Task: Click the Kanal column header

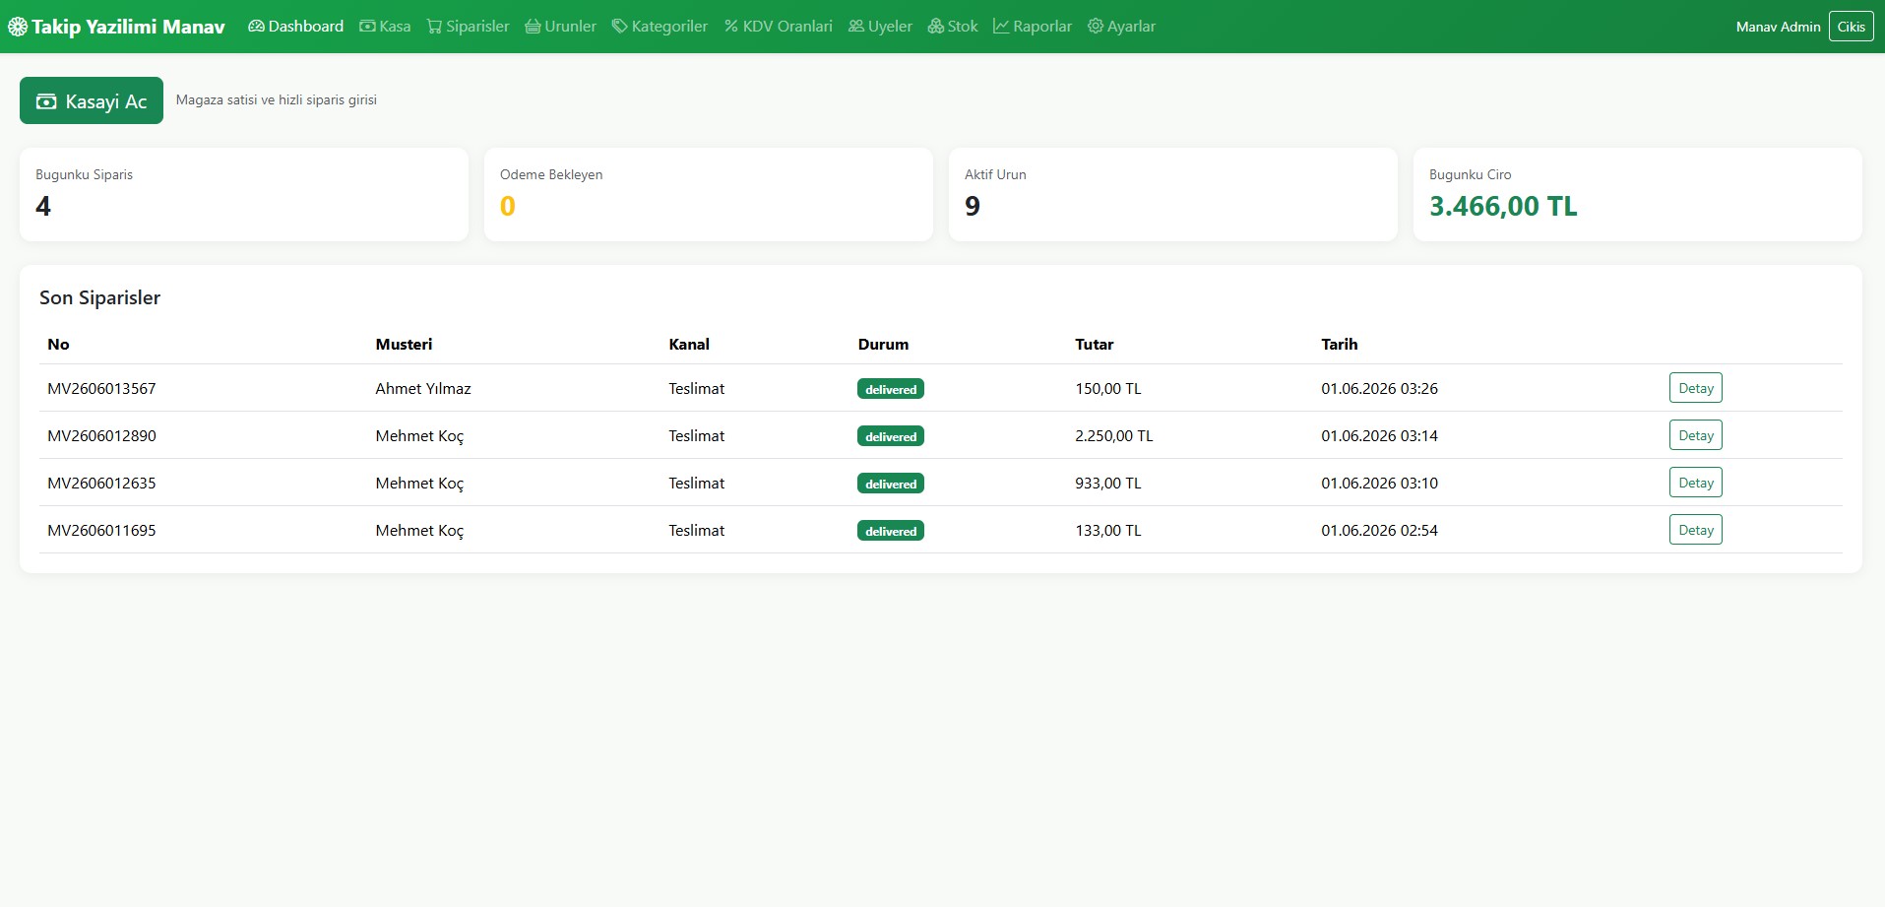Action: [689, 345]
